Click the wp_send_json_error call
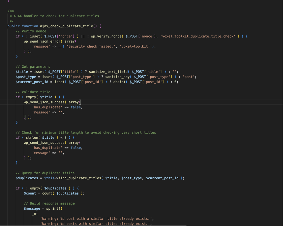Viewport: 283px width, 226px height. (43, 41)
